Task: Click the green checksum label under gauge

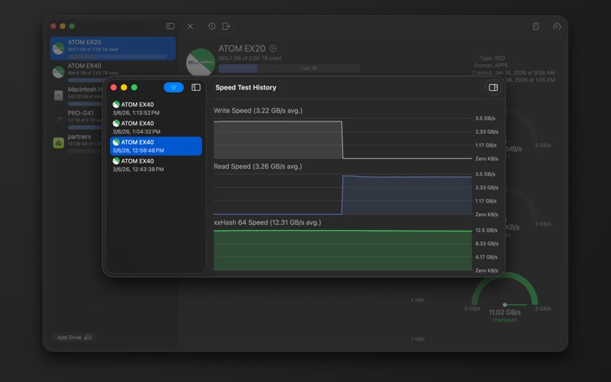Action: pos(505,320)
